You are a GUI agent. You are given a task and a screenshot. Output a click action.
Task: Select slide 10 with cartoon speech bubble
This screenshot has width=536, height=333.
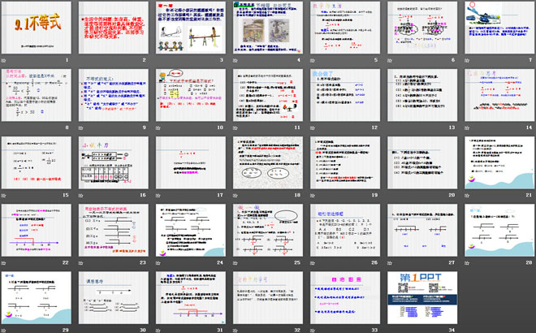pyautogui.click(x=191, y=95)
